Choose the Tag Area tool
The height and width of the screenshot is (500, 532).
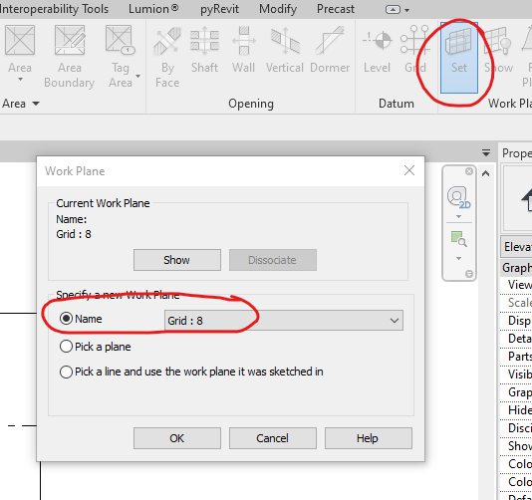(x=121, y=56)
